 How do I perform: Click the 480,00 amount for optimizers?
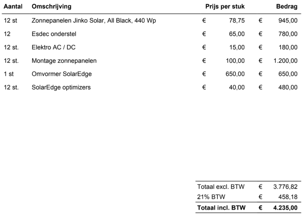[288, 88]
